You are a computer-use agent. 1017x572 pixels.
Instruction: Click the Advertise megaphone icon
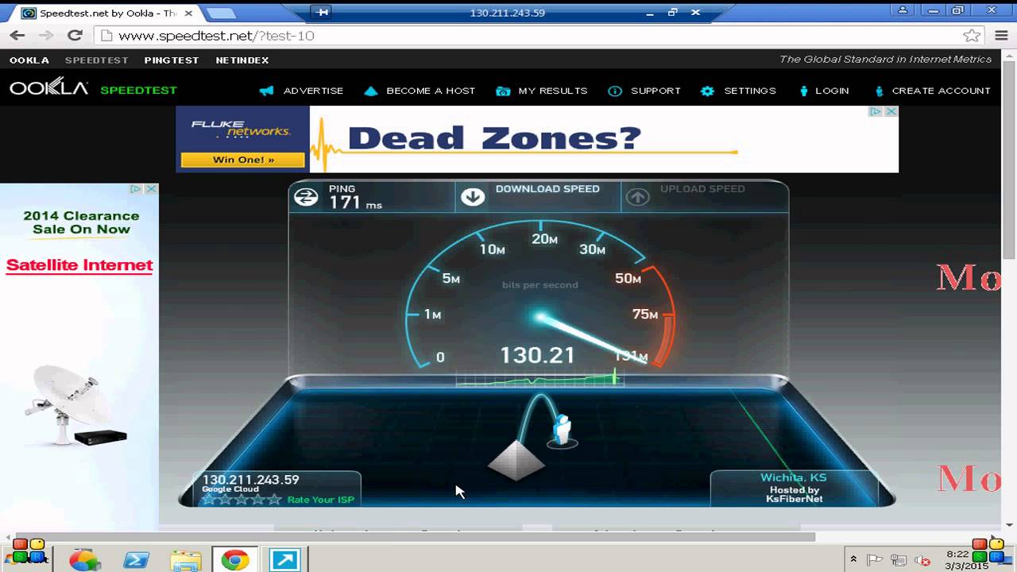tap(267, 91)
